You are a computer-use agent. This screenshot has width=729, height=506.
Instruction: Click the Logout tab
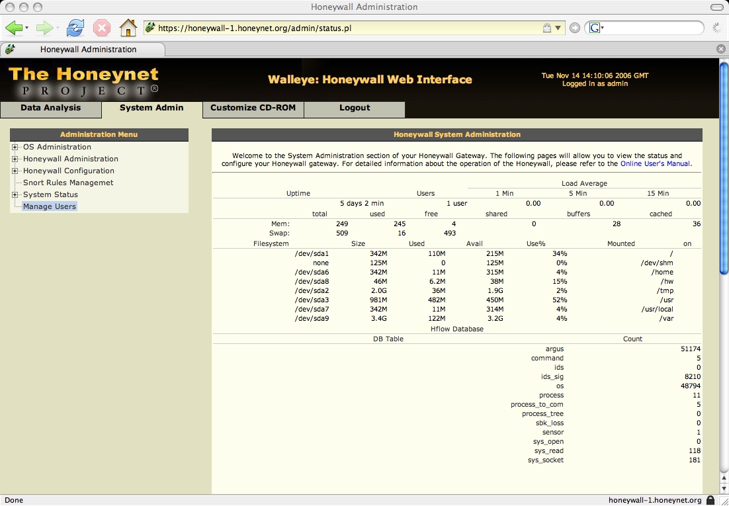coord(355,109)
